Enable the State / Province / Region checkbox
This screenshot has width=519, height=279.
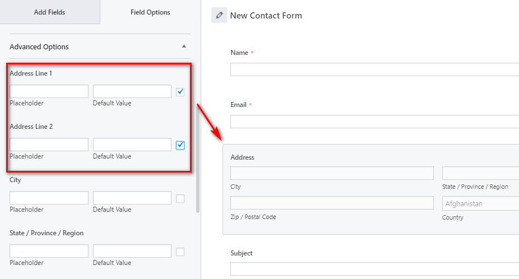click(180, 252)
